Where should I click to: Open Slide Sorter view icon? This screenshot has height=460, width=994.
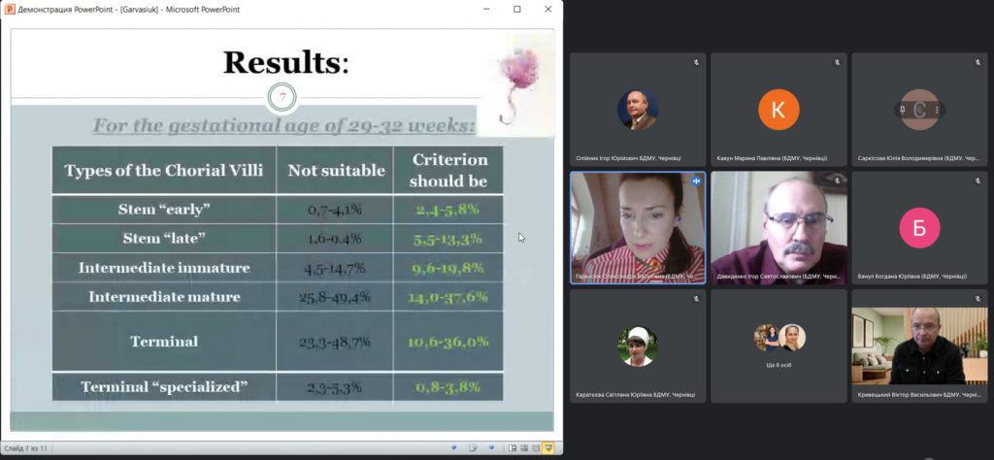point(524,447)
